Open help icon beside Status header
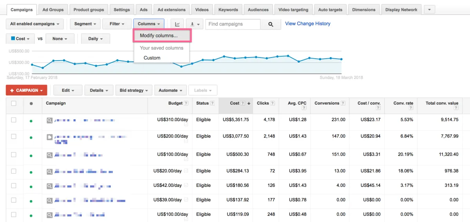Screen dimensions: 470x222 tap(212, 104)
